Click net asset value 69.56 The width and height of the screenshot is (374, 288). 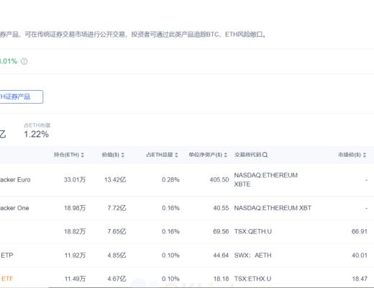(x=221, y=231)
